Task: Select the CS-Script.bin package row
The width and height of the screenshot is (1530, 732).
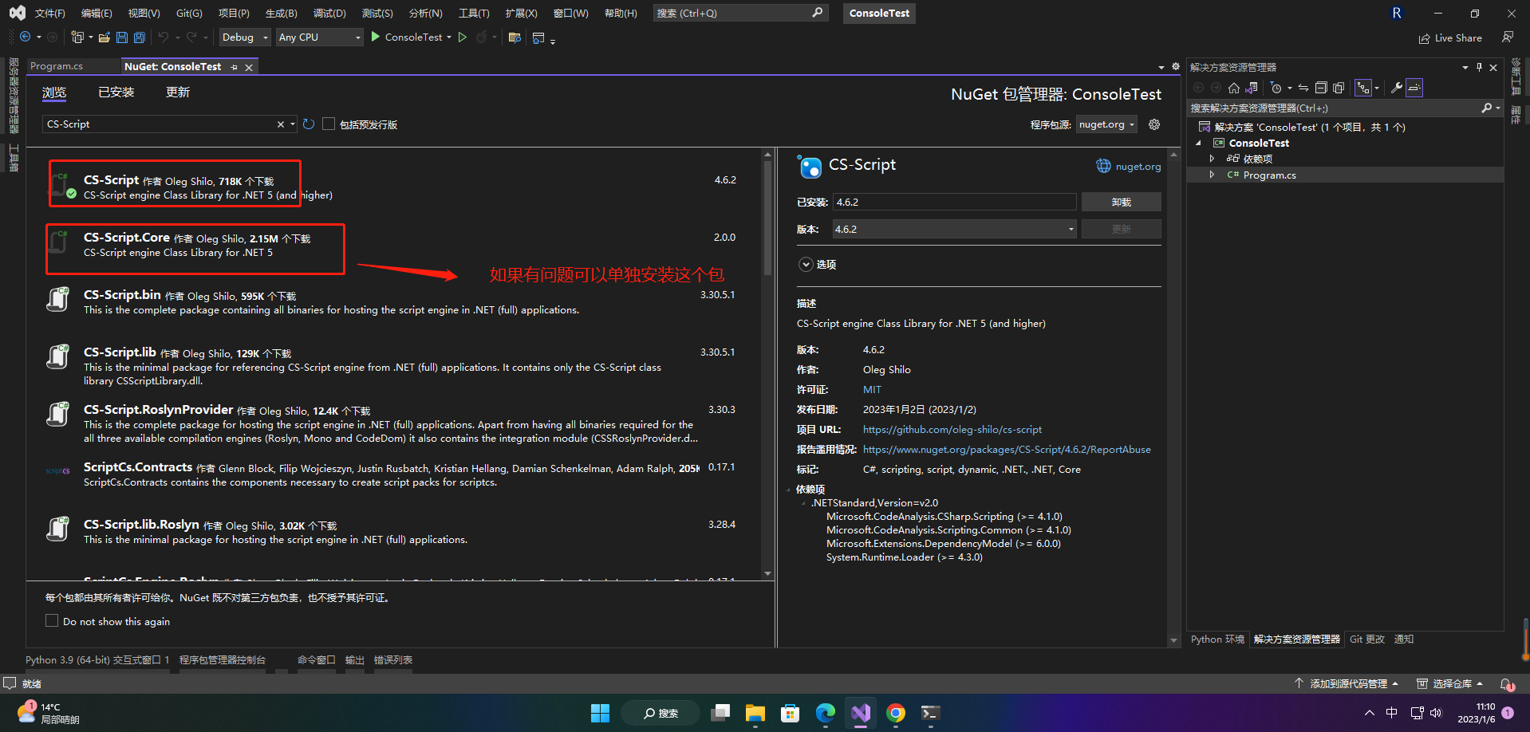Action: (395, 302)
